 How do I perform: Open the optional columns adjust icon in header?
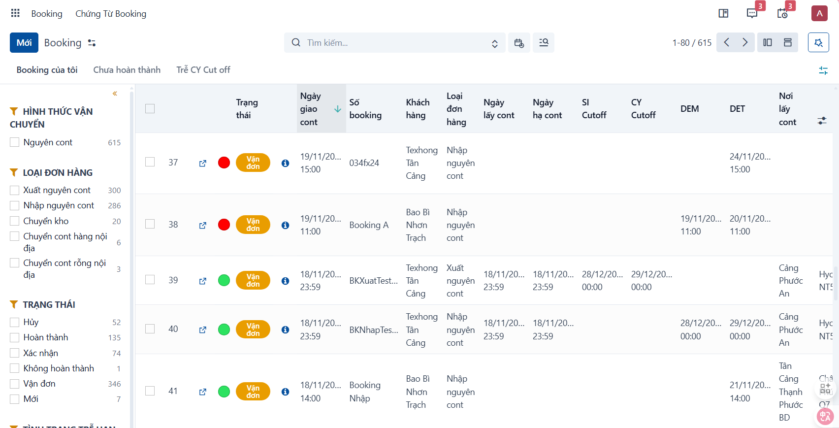(x=822, y=120)
